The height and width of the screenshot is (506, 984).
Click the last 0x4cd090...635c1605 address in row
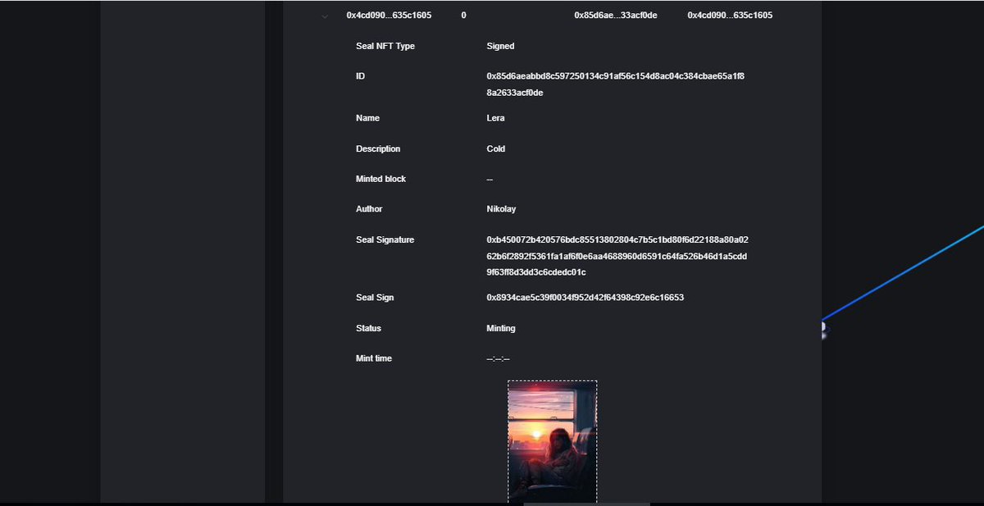click(x=730, y=16)
